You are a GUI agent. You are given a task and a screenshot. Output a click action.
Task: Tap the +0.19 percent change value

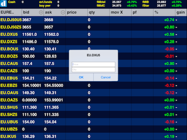click(x=169, y=137)
